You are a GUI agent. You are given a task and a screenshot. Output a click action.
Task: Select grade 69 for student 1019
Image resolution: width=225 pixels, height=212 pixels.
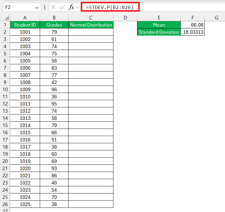pyautogui.click(x=54, y=161)
